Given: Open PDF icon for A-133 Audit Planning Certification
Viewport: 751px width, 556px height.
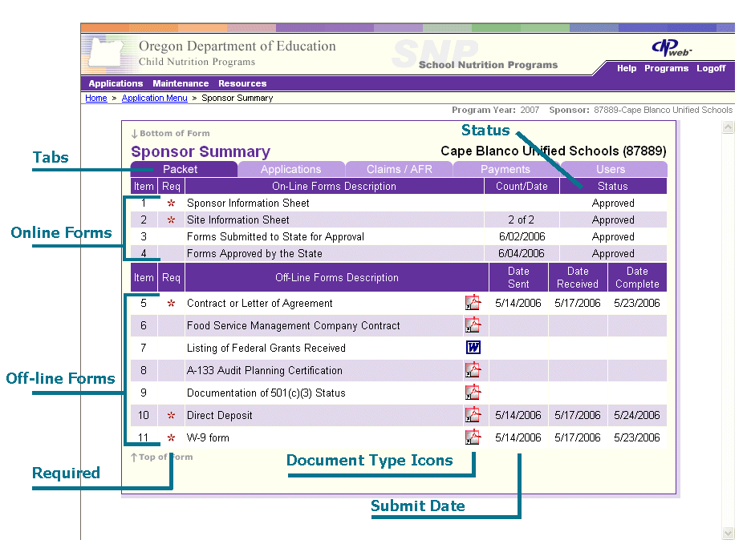Looking at the screenshot, I should tap(473, 370).
